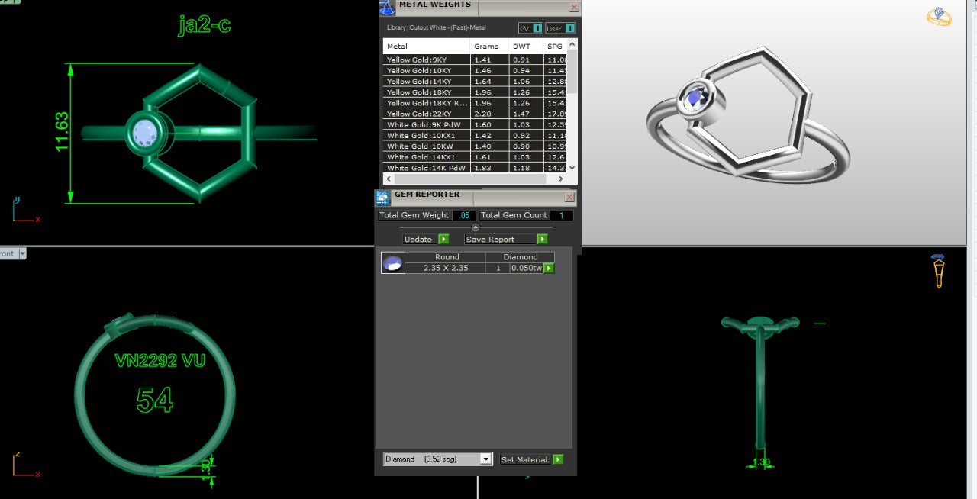Viewport: 977px width, 499px height.
Task: Select the White Gold:14K PdW row
Action: [476, 168]
